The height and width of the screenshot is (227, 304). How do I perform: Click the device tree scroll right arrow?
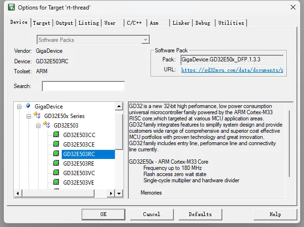(x=111, y=193)
